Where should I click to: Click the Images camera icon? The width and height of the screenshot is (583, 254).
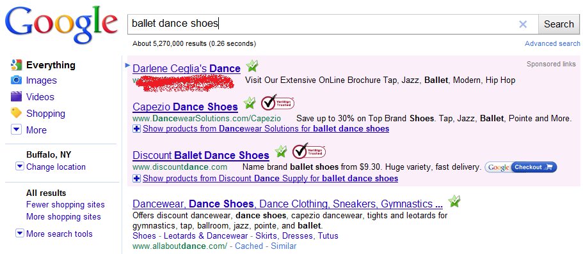tap(16, 80)
